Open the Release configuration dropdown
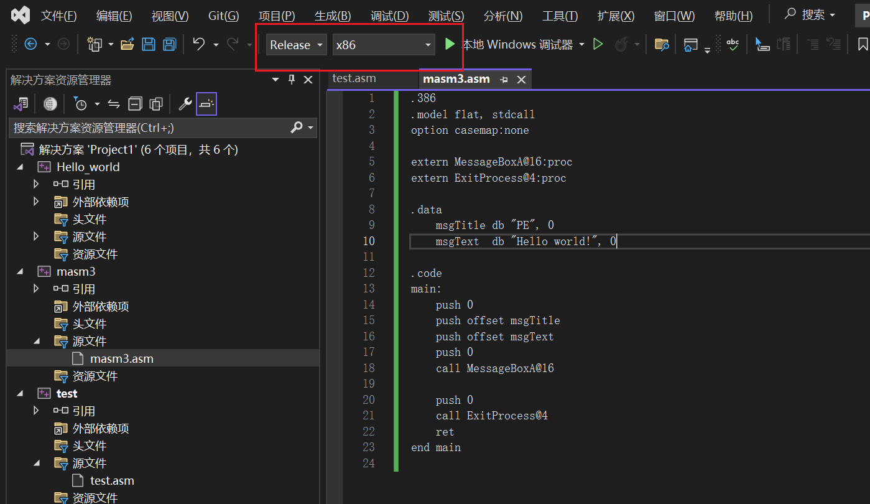This screenshot has height=504, width=870. [x=297, y=45]
